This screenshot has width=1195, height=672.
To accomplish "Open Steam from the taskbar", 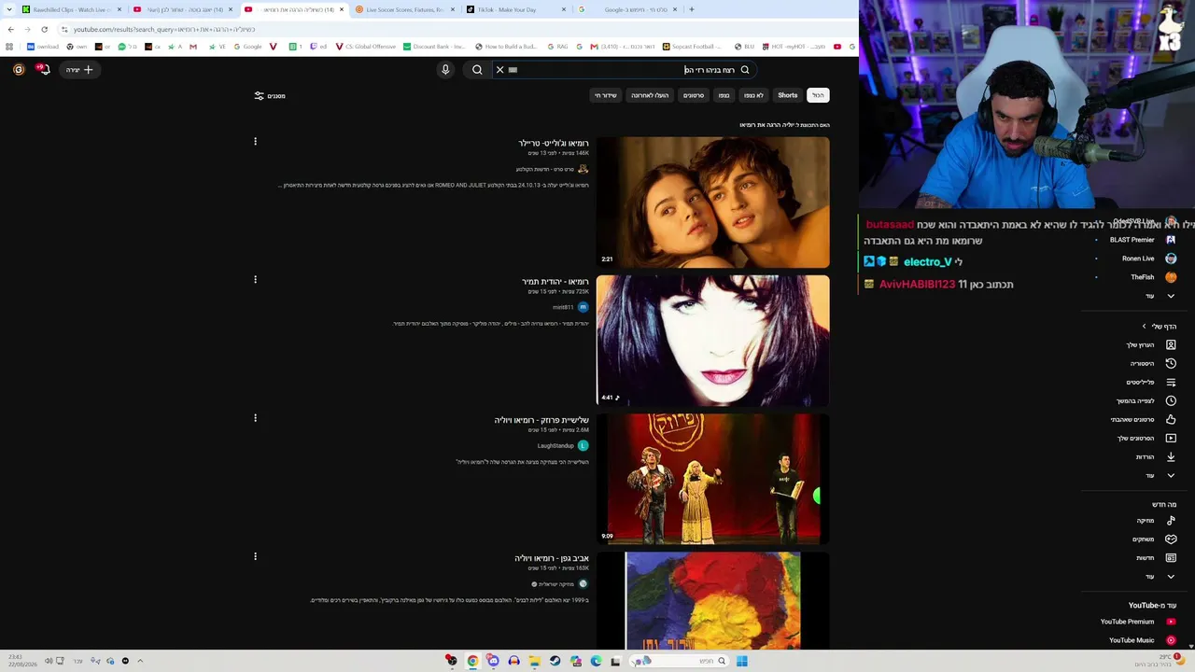I will 555,661.
